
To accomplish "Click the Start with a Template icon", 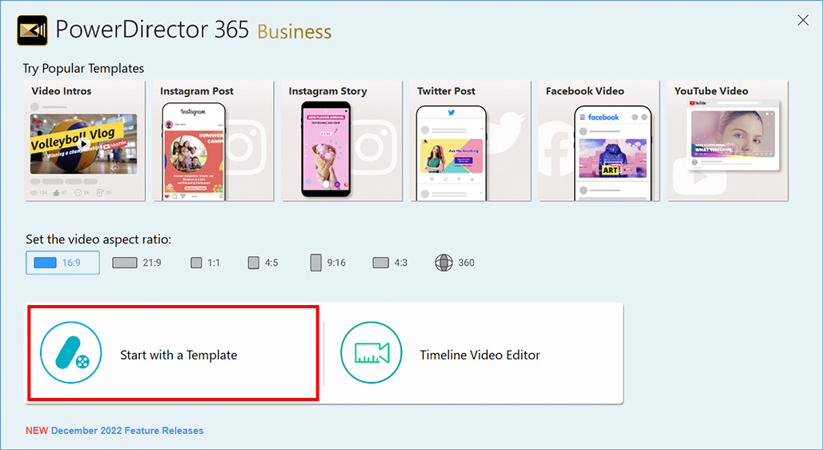I will (x=70, y=353).
